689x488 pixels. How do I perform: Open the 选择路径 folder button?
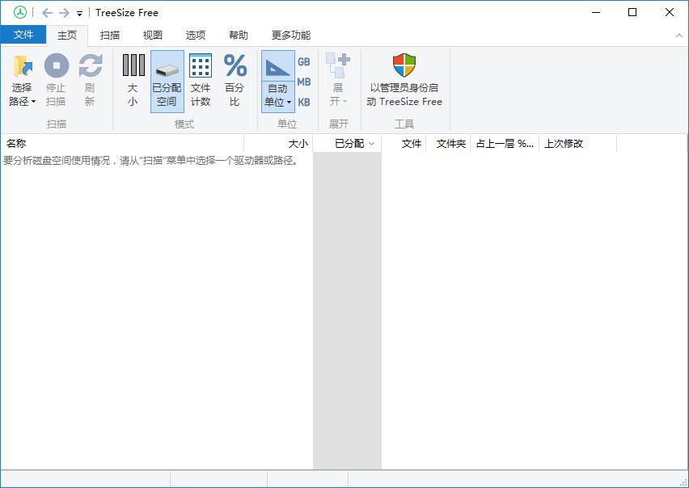click(22, 81)
